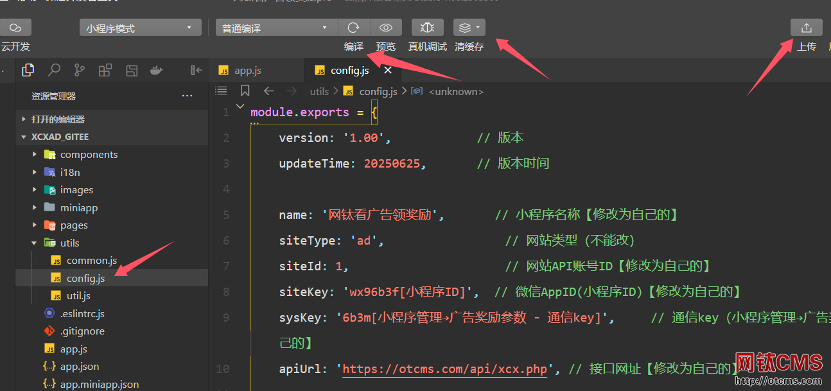
Task: Open the 普通编译 compile mode dropdown
Action: tap(276, 28)
